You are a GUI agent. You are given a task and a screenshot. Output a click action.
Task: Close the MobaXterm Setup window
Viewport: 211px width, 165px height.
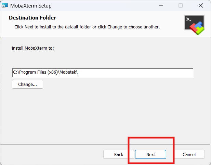pyautogui.click(x=201, y=5)
